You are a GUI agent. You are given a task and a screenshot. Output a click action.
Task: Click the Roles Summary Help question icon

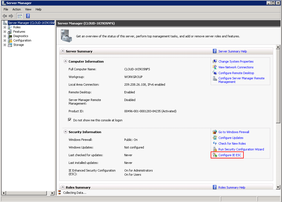point(215,187)
